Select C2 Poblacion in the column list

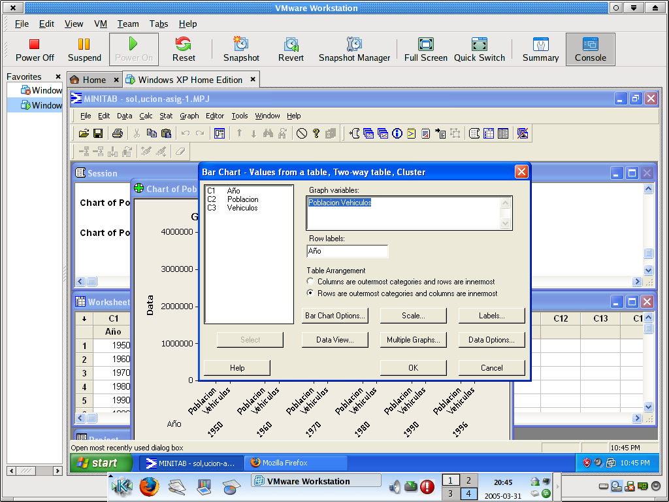pyautogui.click(x=233, y=199)
